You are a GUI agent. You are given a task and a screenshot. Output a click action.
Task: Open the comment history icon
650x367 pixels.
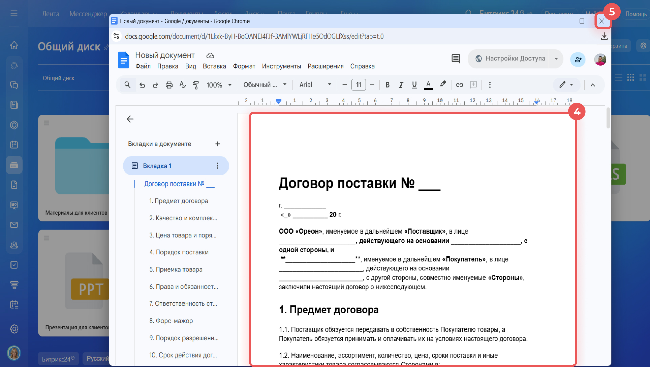[x=456, y=59]
